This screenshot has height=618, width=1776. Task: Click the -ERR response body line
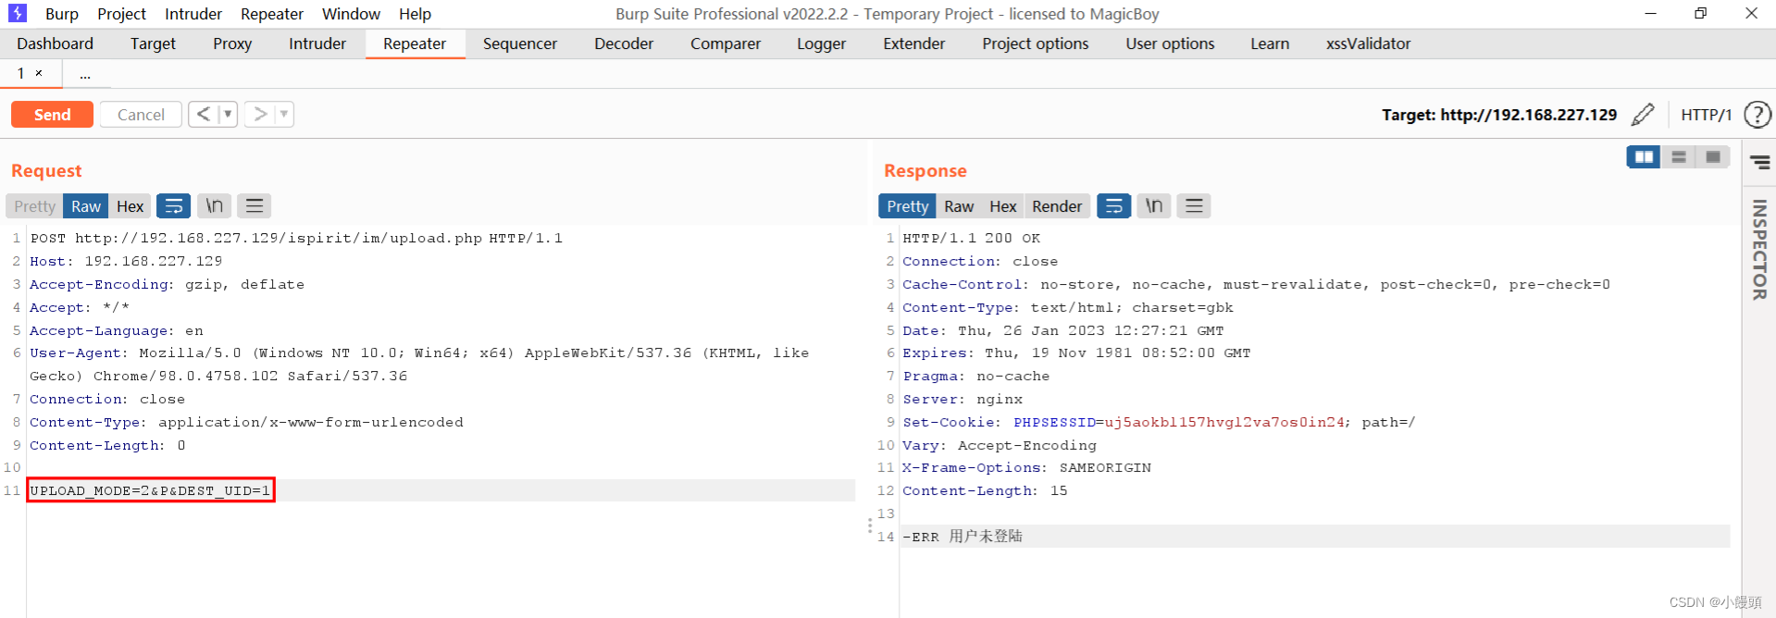point(963,537)
